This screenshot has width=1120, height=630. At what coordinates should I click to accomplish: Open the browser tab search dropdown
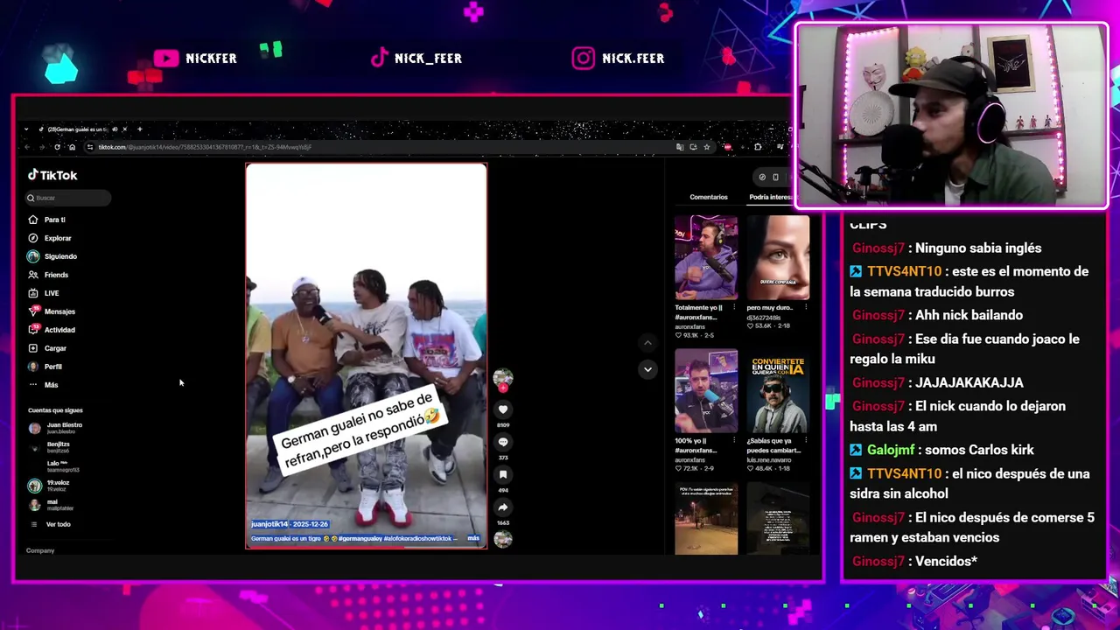pyautogui.click(x=26, y=129)
